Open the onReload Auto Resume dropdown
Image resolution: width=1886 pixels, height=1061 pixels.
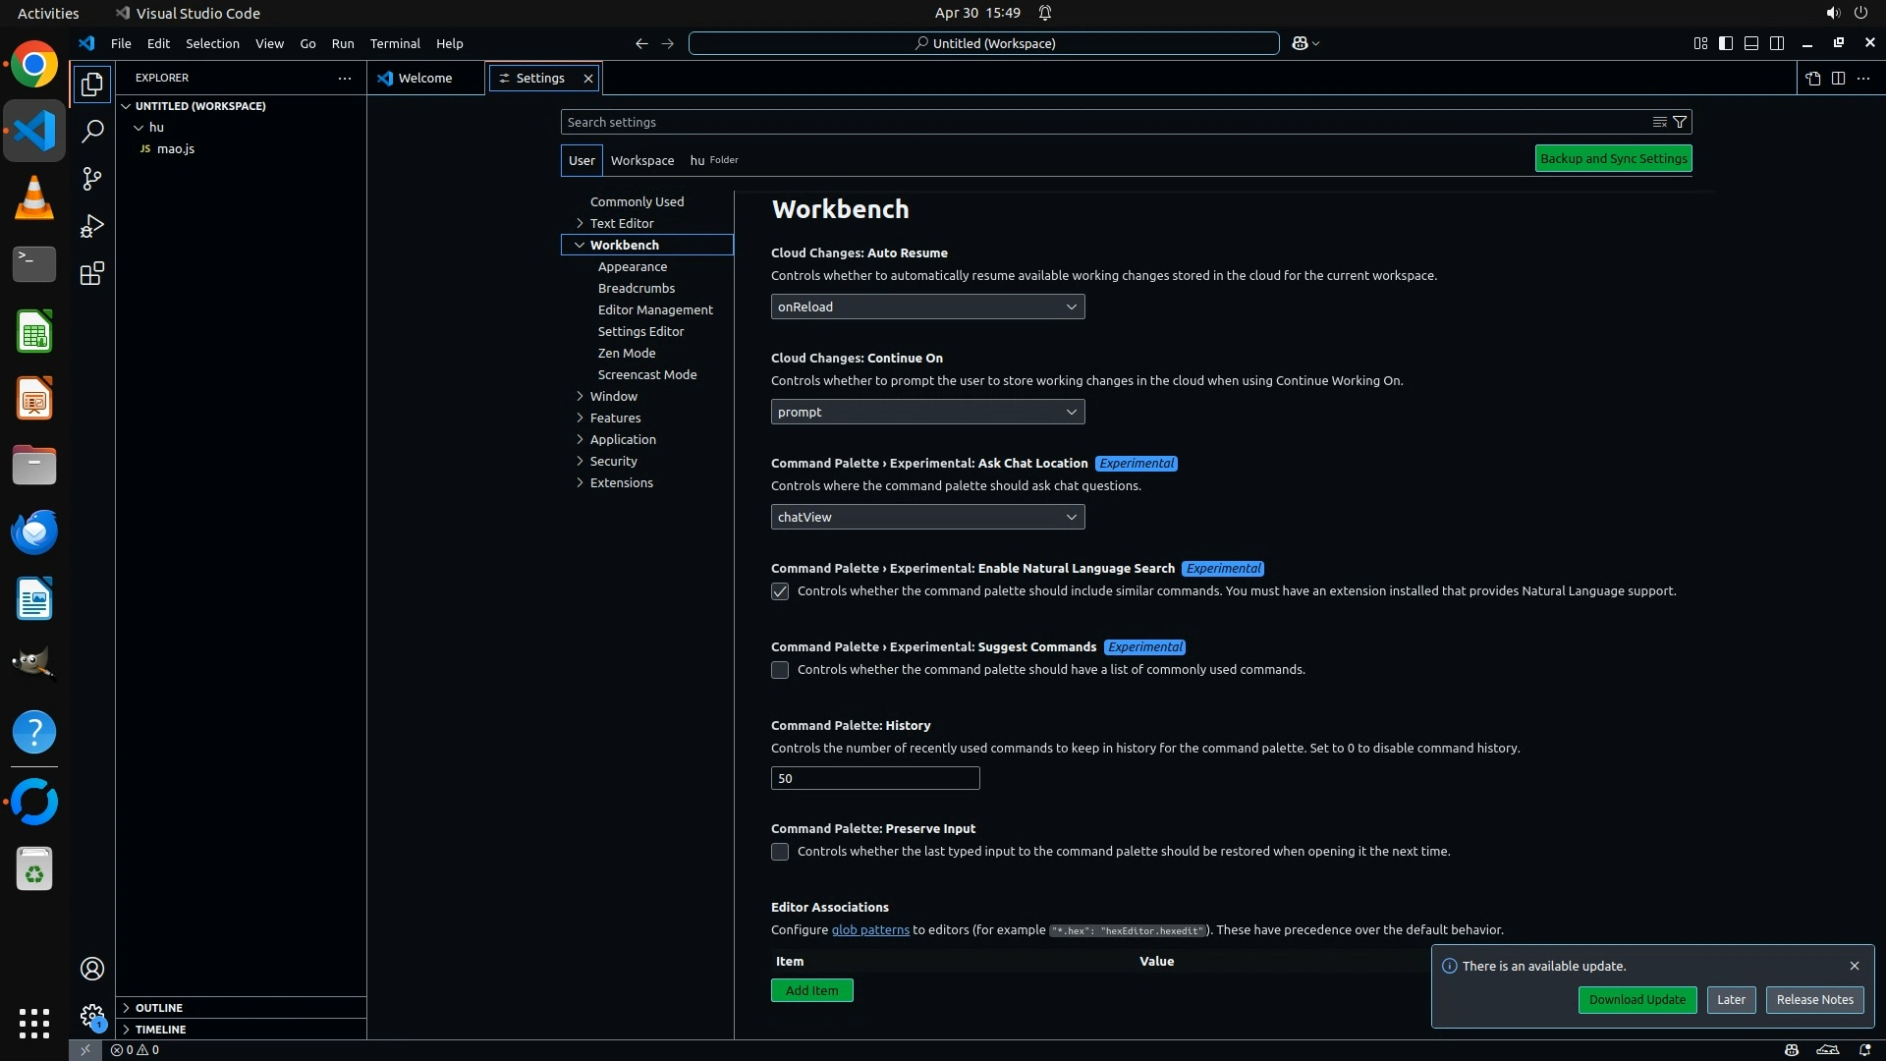tap(927, 307)
